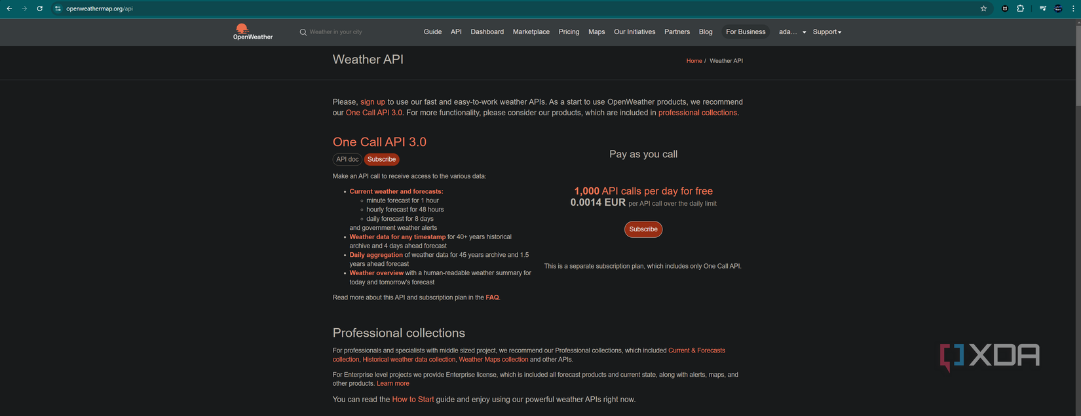Viewport: 1081px width, 416px height.
Task: Open Partners in the navbar
Action: point(677,31)
